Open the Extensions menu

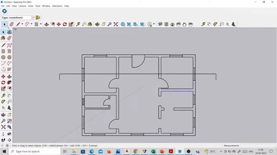pyautogui.click(x=57, y=6)
